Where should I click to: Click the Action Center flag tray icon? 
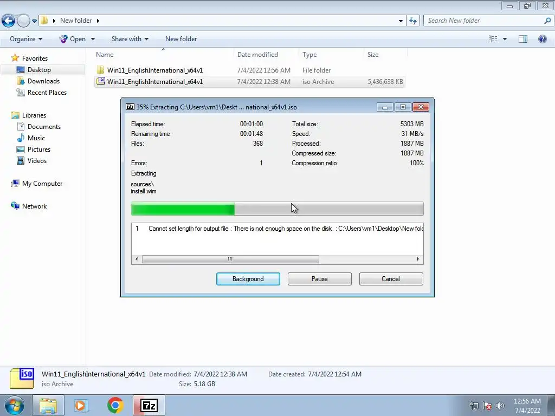tap(487, 406)
